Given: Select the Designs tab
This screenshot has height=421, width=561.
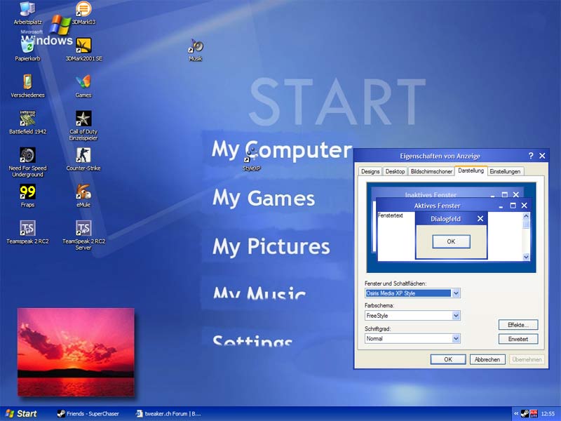Looking at the screenshot, I should tap(370, 171).
